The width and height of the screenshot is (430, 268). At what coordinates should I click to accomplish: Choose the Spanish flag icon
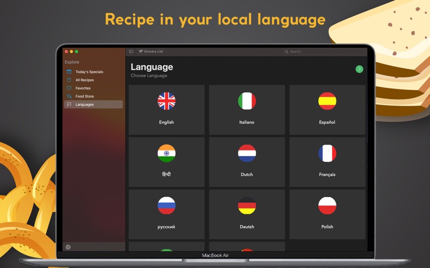click(x=327, y=101)
